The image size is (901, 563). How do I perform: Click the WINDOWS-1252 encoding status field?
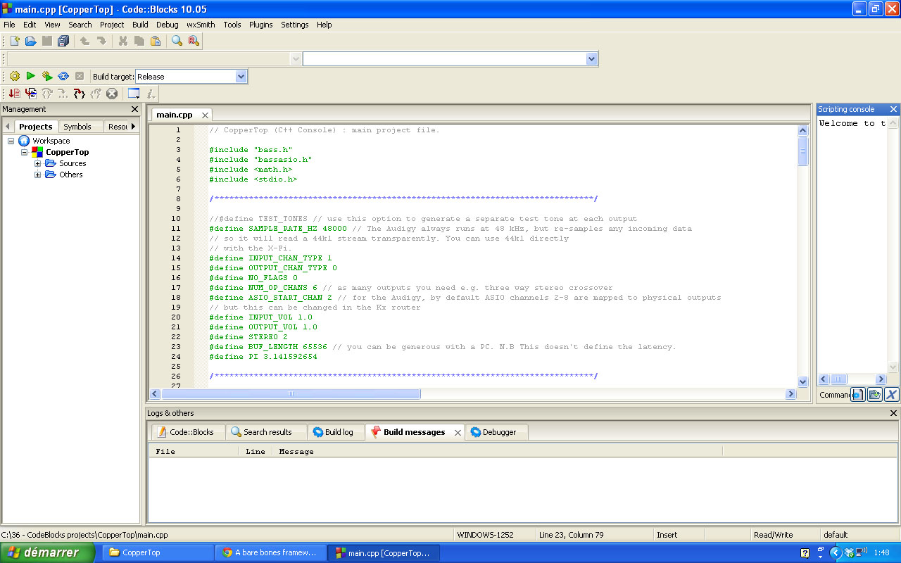(486, 535)
